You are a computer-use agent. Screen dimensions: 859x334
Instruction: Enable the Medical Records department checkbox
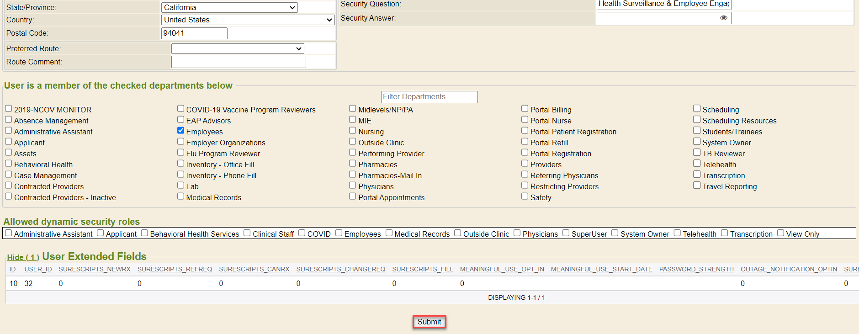(181, 196)
